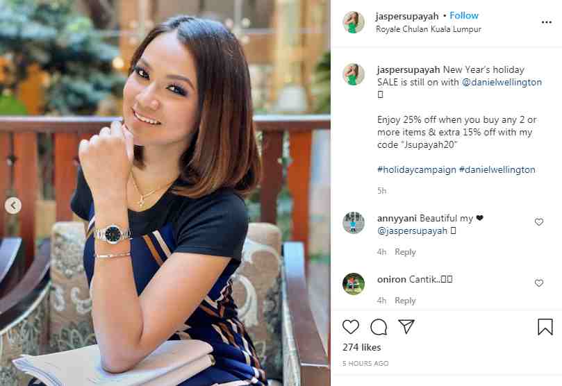
Task: Open @danielwellington profile mention
Action: pyautogui.click(x=502, y=82)
